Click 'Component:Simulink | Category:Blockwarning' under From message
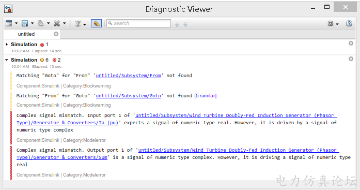Image resolution: width=360 pixels, height=190 pixels. [x=64, y=86]
